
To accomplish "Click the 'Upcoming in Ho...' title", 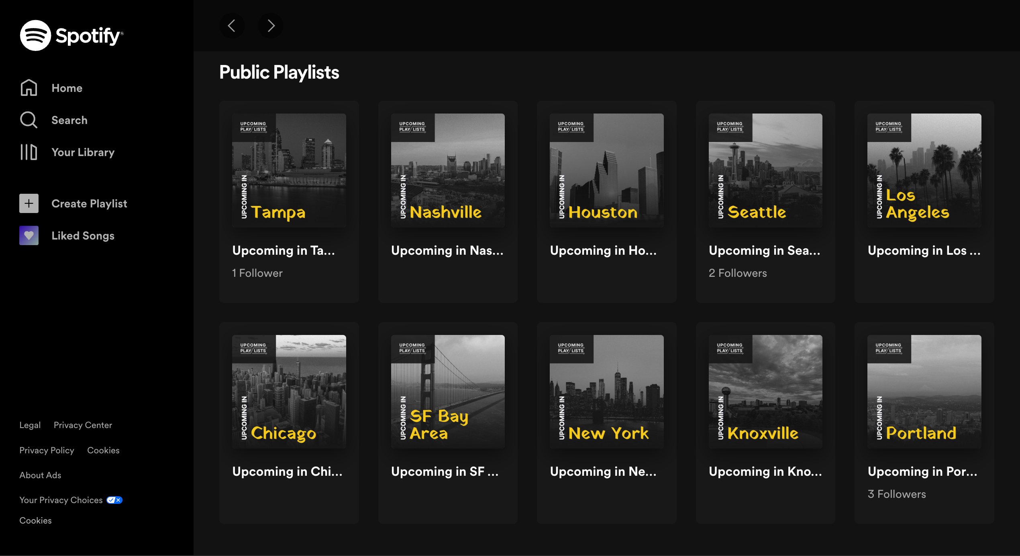I will (x=604, y=251).
